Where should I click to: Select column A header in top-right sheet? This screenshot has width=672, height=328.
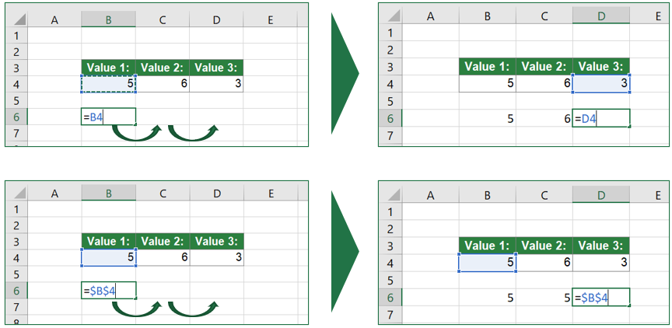(431, 16)
